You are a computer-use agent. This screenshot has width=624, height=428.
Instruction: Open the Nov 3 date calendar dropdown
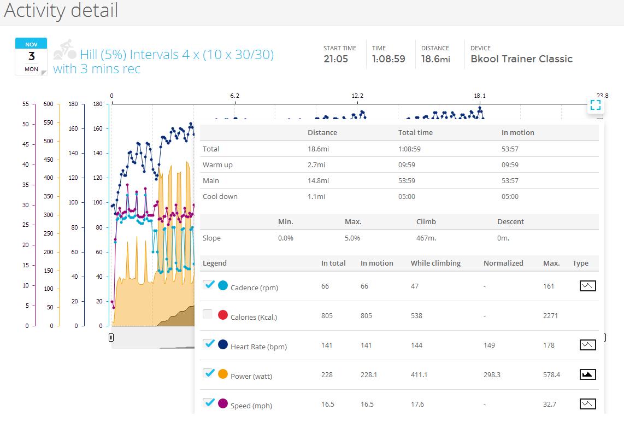(x=31, y=56)
